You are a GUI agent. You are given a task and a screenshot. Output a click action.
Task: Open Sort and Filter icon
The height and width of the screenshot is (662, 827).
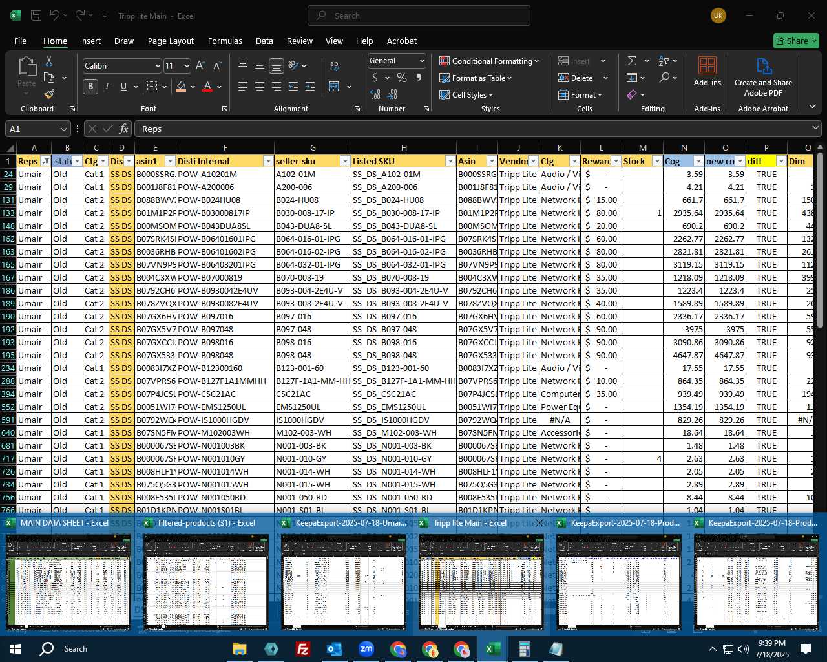pos(664,61)
